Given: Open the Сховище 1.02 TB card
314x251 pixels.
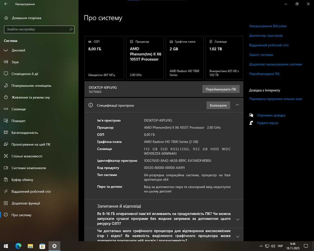Looking at the screenshot, I should [225, 58].
